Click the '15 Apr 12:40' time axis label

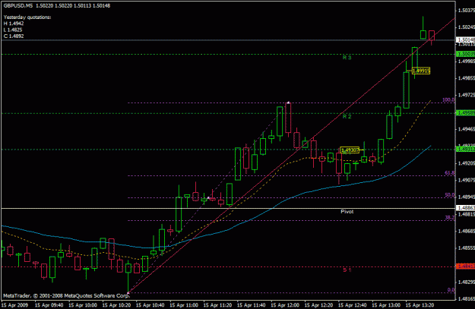353,305
